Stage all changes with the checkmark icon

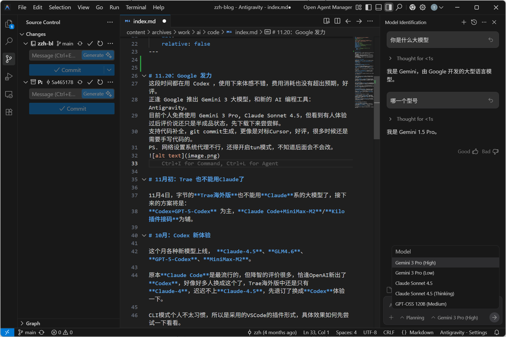90,43
